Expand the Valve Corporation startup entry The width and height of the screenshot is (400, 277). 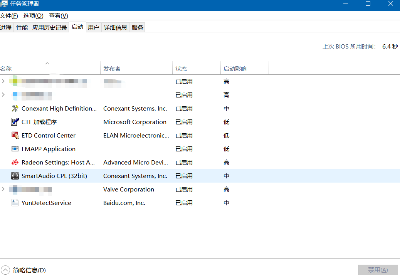click(3, 189)
